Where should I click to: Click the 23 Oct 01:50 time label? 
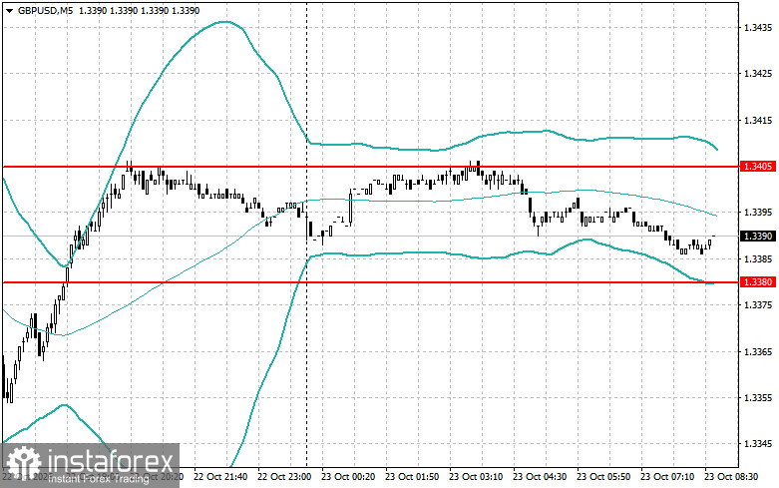point(412,477)
